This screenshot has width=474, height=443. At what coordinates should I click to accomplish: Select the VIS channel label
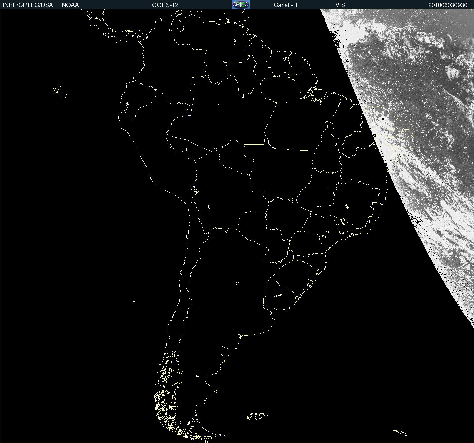click(x=340, y=5)
